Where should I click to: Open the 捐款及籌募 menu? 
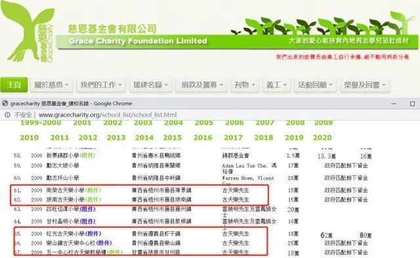pos(201,85)
